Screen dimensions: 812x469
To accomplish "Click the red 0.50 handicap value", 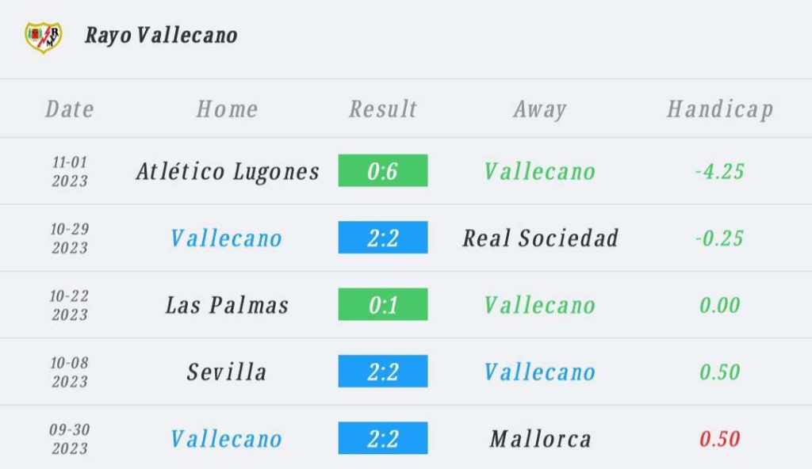I will 719,439.
